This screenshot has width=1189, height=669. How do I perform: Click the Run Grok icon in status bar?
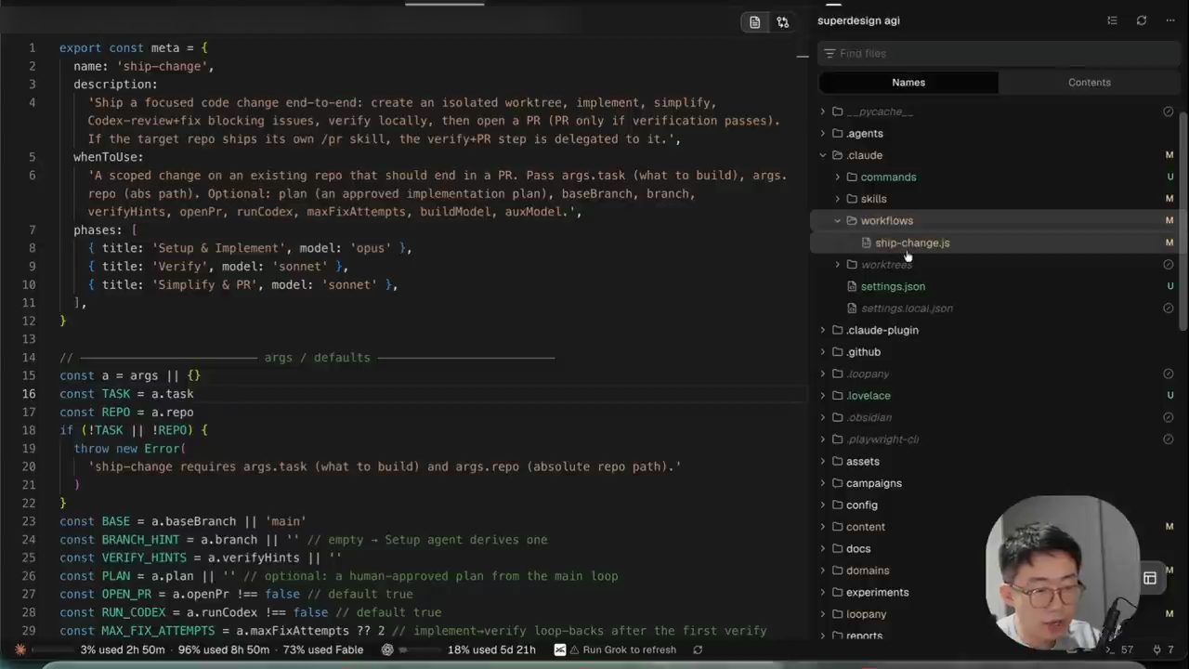560,650
